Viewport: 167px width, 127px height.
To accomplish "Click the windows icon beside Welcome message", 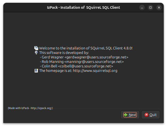I will 36,48.
